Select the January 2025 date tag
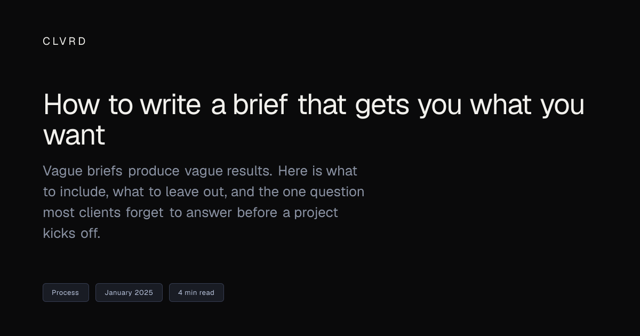Viewport: 640px width, 336px height. point(129,292)
